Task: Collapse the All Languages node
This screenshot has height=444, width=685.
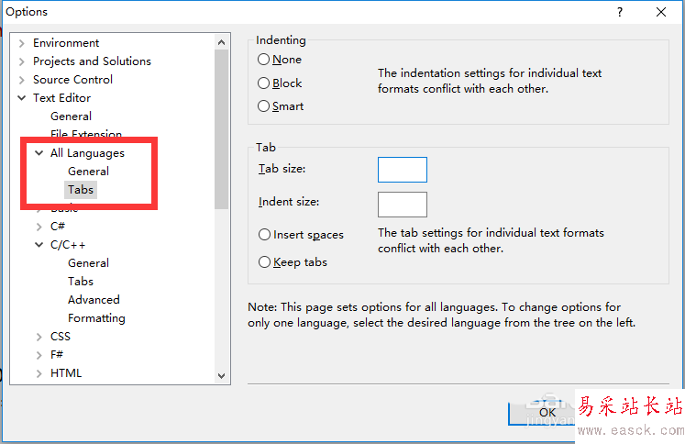Action: [x=39, y=153]
